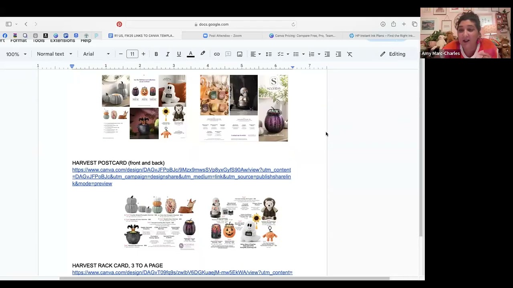Click the Pinterest extension icon
Viewport: 513px width, 288px height.
(119, 24)
